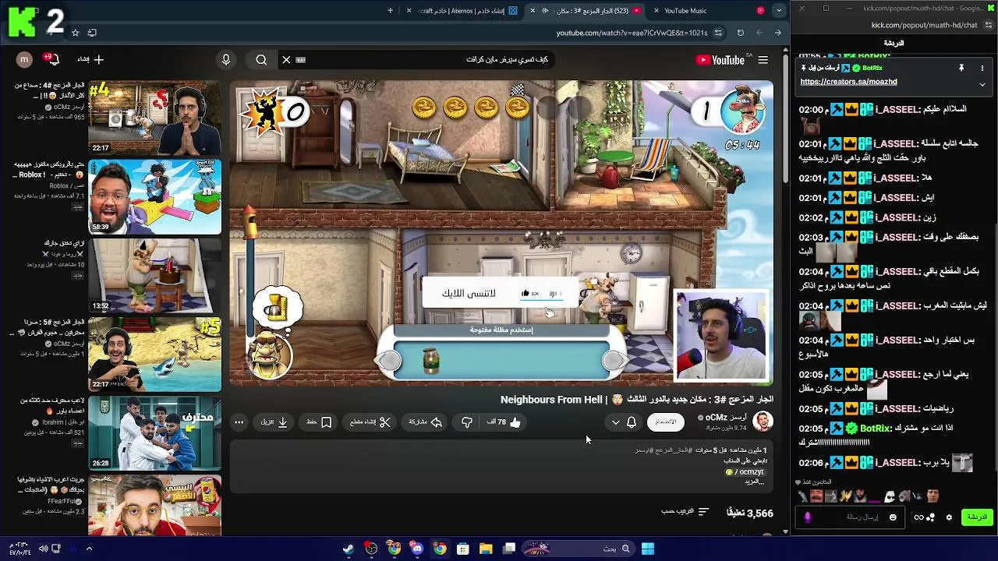Open the browser tab search dropdown
The image size is (998, 561).
[x=779, y=10]
